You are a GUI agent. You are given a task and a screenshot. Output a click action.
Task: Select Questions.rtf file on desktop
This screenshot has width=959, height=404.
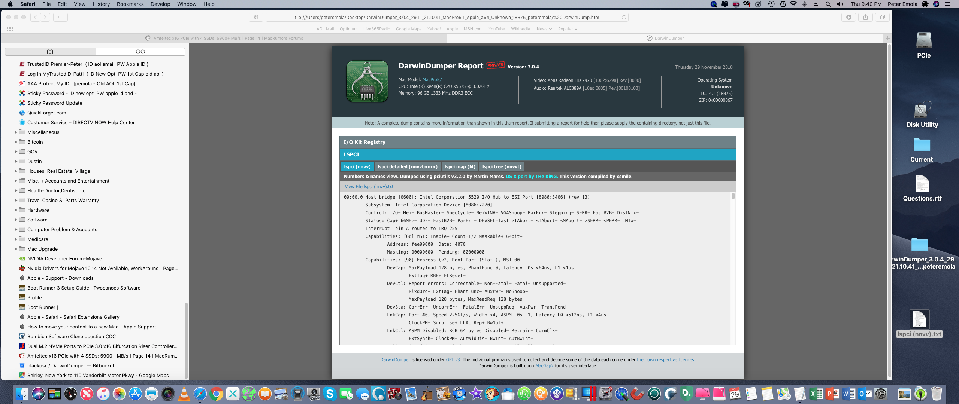tap(922, 188)
